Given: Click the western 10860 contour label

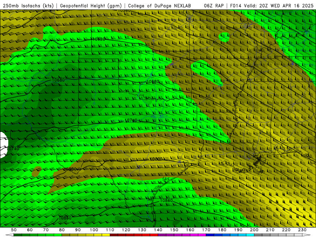Looking at the screenshot, I should point(65,218).
